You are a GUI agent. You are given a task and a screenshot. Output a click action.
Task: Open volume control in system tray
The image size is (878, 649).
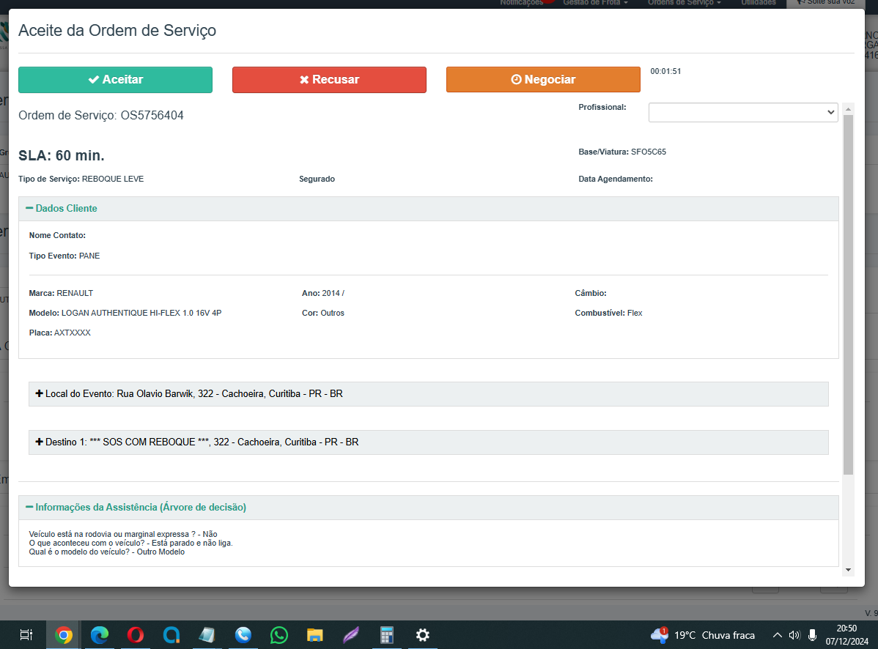(x=794, y=635)
